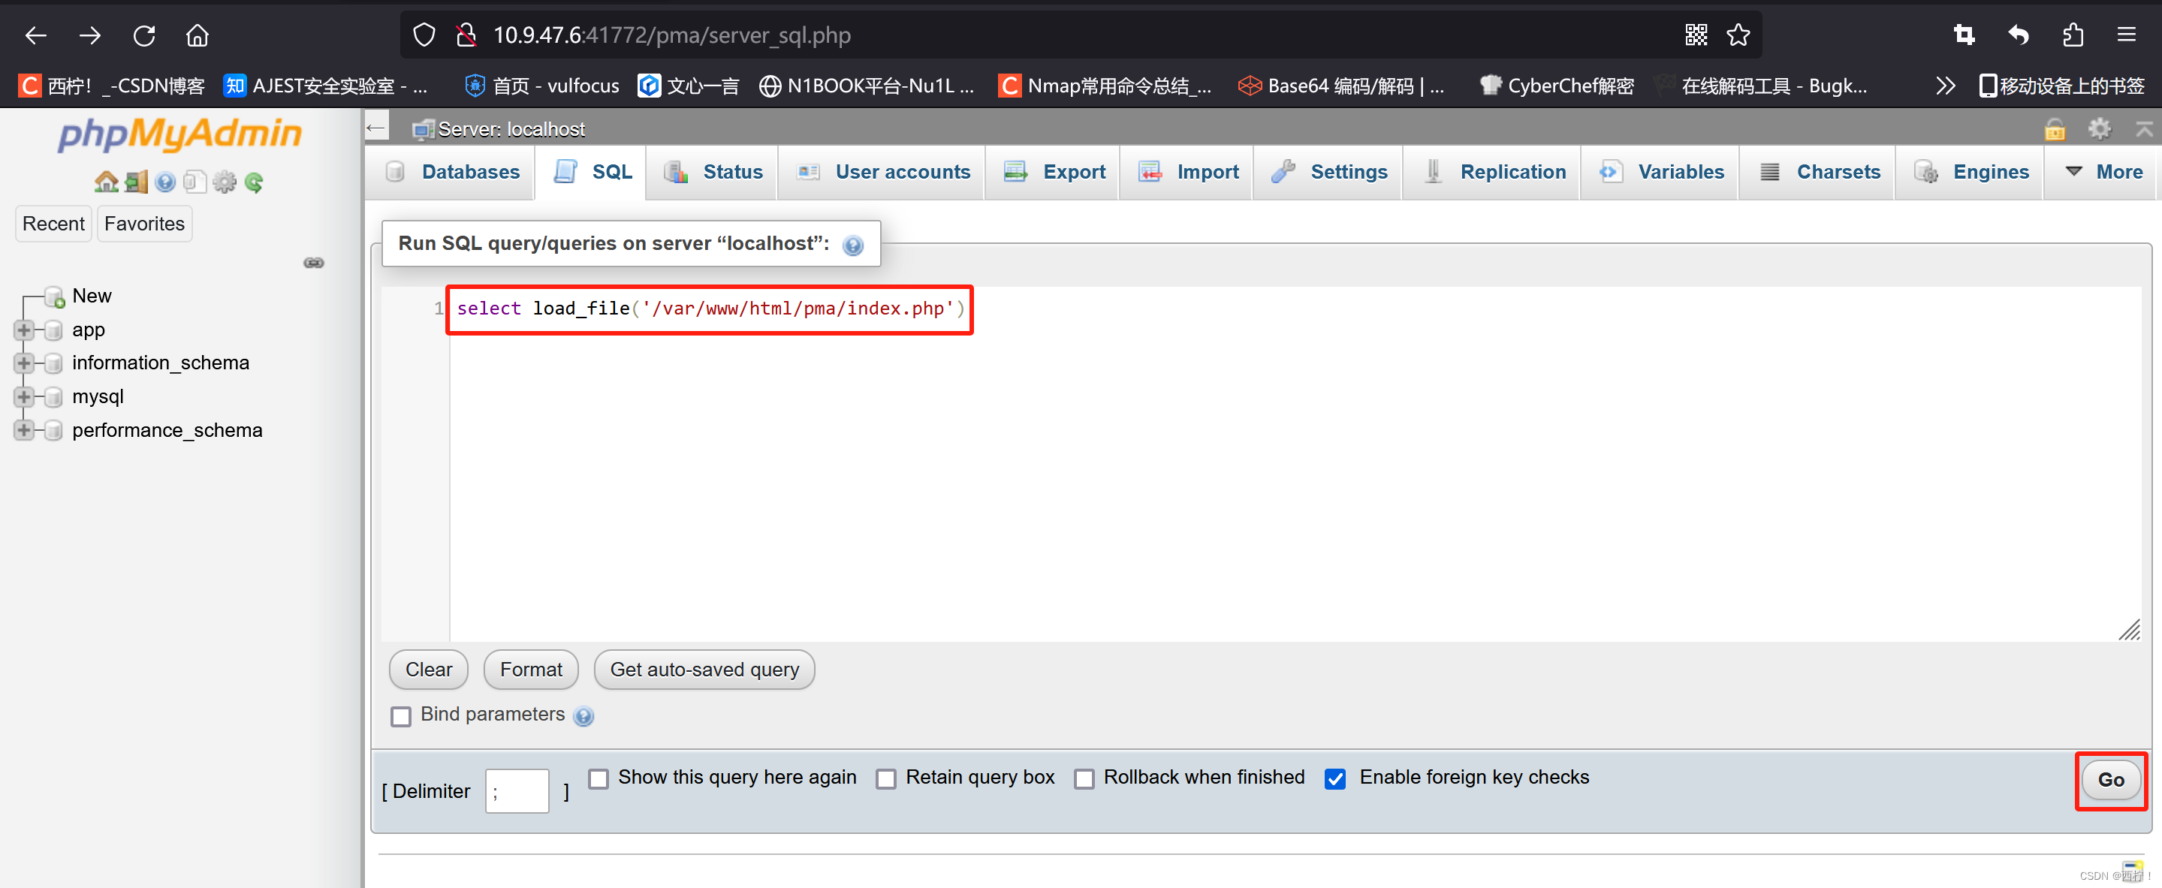Bookmark the page via the star icon

tap(1738, 35)
